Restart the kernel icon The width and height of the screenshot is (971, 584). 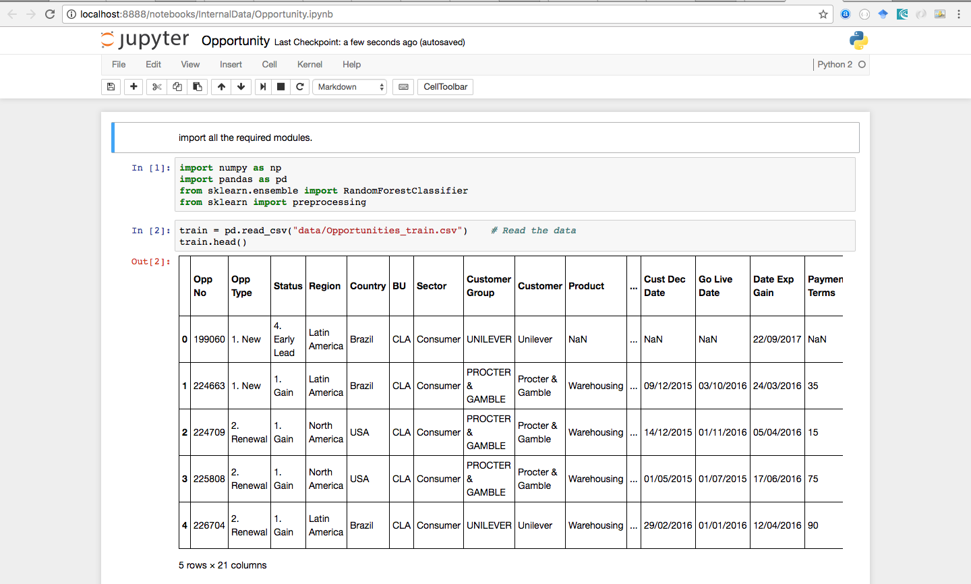coord(300,87)
